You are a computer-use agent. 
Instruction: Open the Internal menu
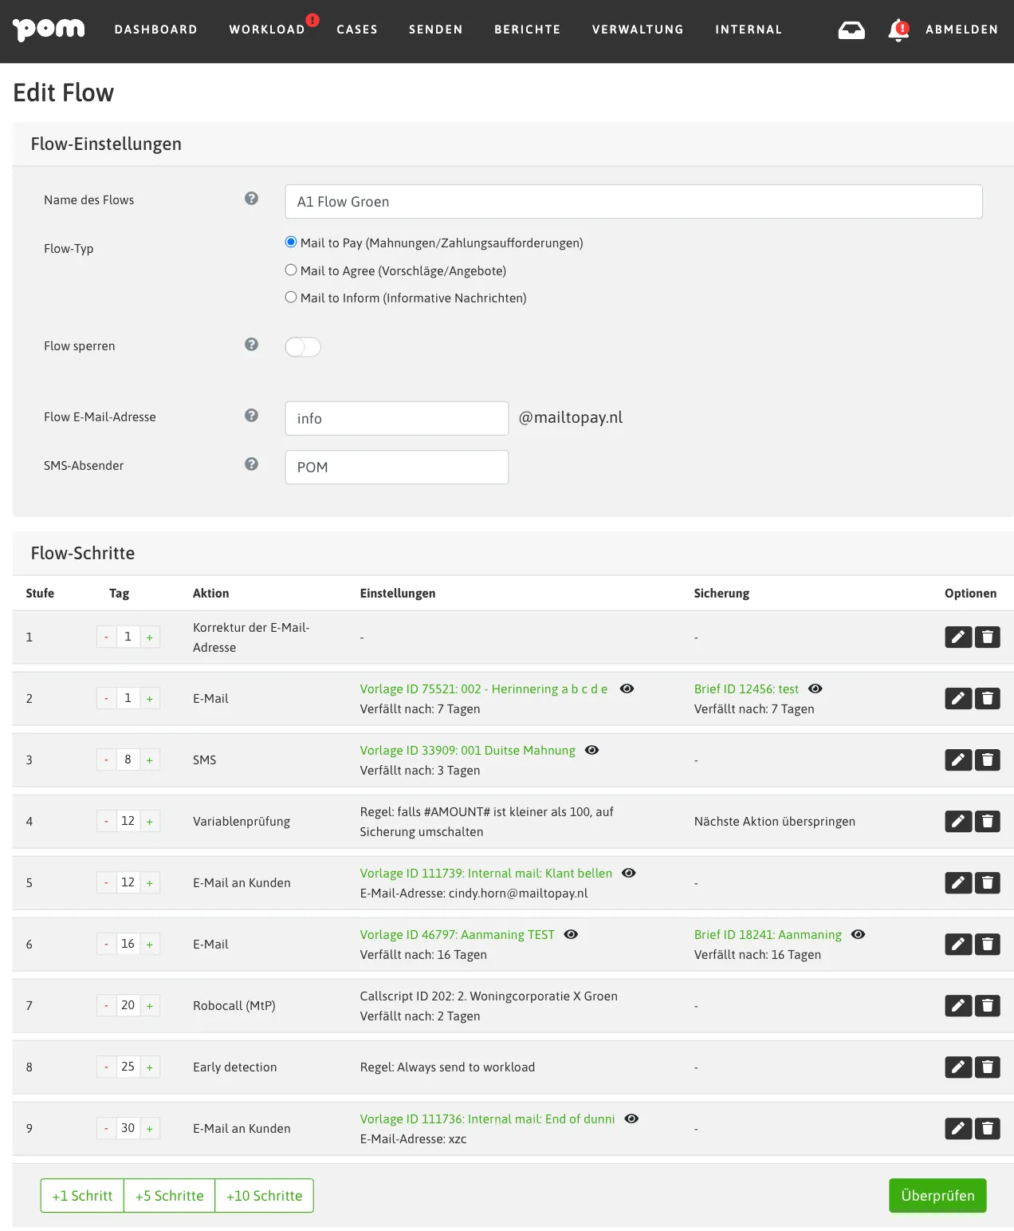pyautogui.click(x=749, y=30)
